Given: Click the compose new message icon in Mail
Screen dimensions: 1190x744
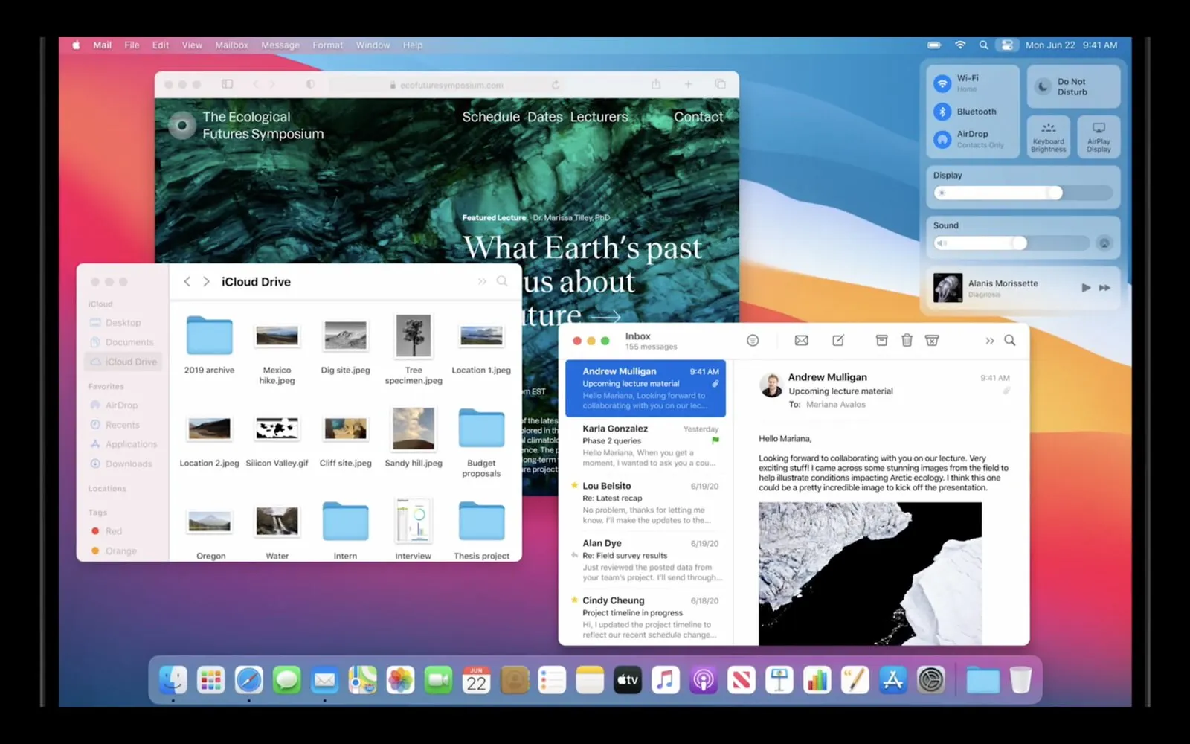Looking at the screenshot, I should 838,341.
